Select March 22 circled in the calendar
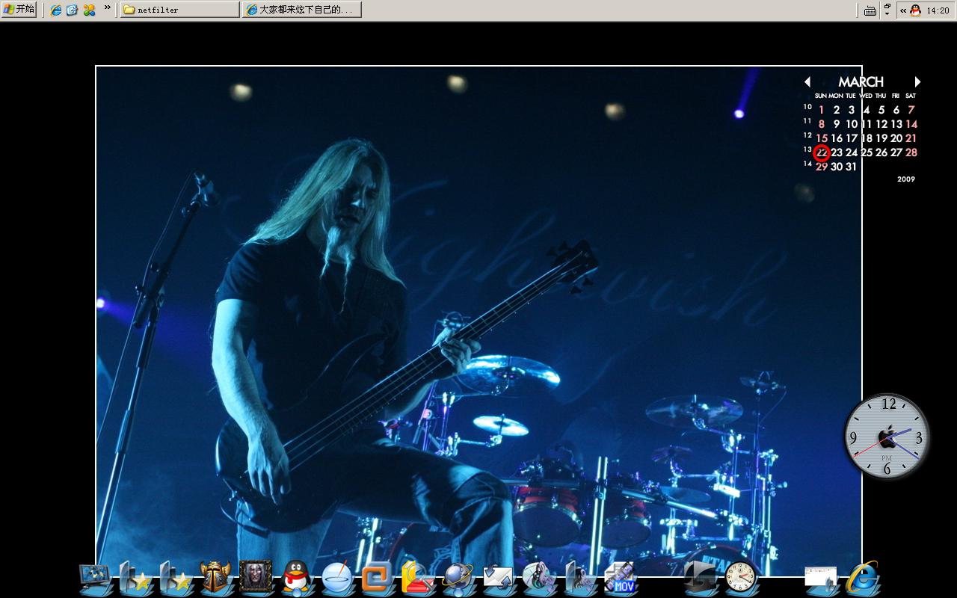This screenshot has width=957, height=598. point(822,152)
